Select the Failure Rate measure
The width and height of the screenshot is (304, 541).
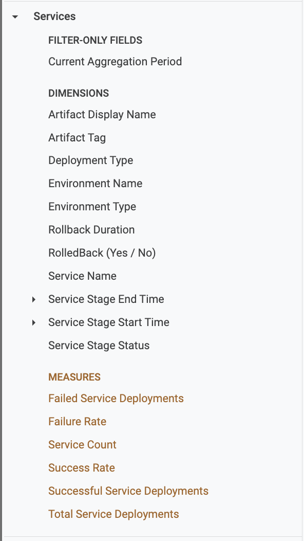pos(77,422)
